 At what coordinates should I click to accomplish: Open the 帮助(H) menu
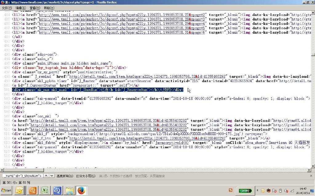click(x=49, y=8)
